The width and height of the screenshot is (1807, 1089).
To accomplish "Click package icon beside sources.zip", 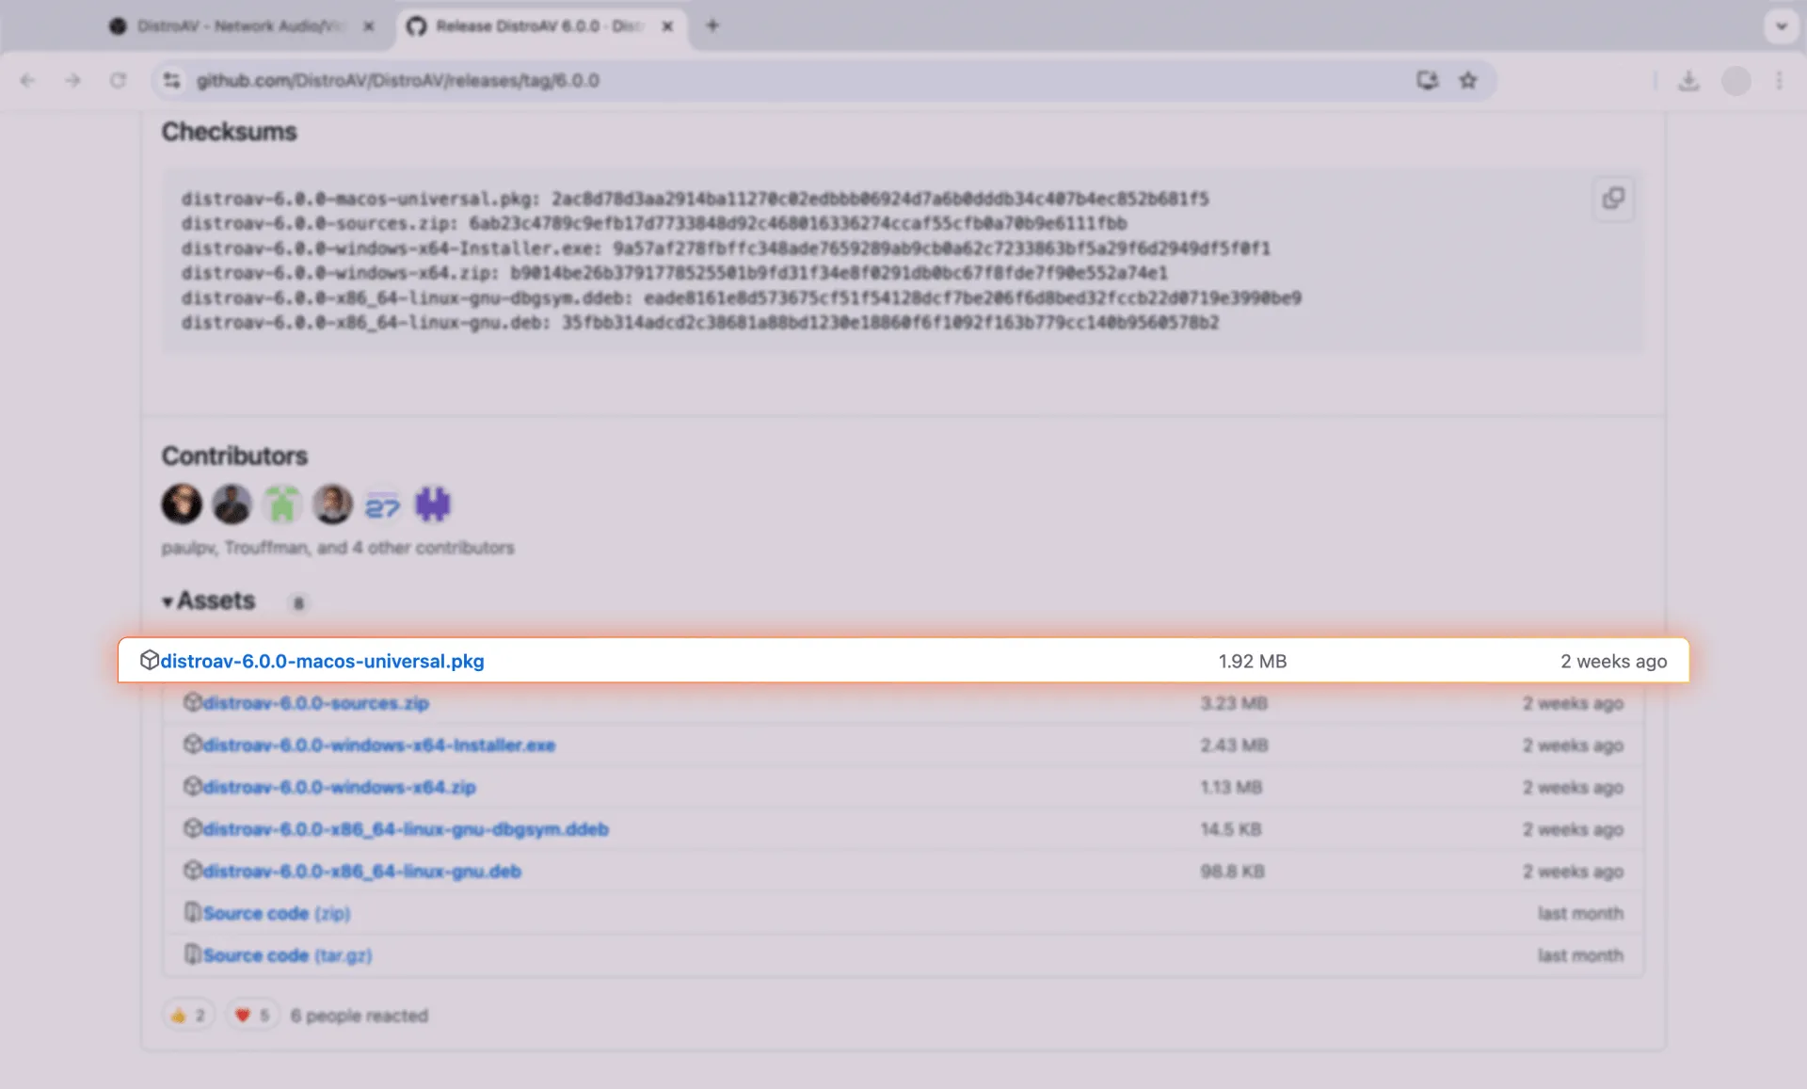I will click(x=192, y=702).
